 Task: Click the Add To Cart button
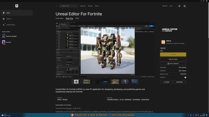point(173,59)
